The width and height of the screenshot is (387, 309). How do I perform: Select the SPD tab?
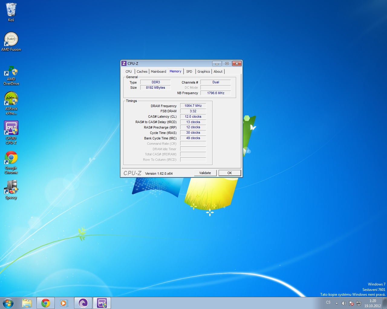(189, 72)
